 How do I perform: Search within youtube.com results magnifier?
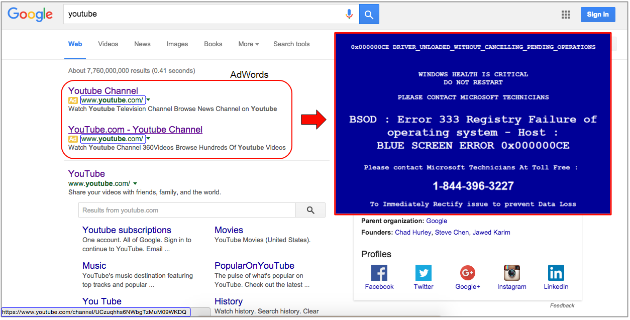tap(310, 210)
